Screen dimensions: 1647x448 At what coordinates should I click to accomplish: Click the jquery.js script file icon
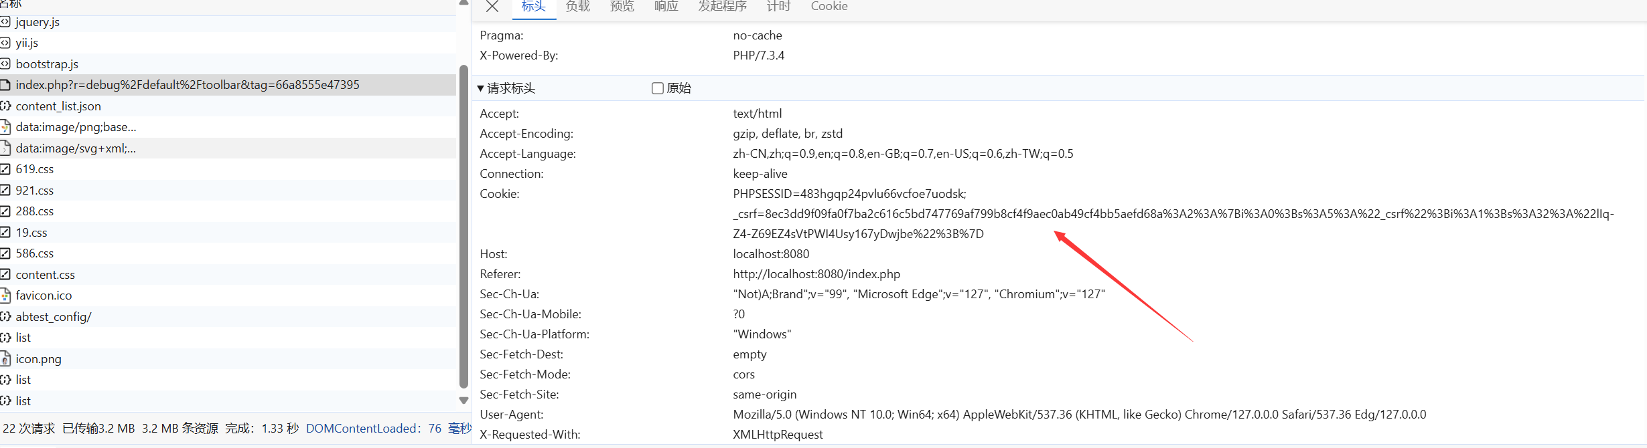click(x=5, y=22)
